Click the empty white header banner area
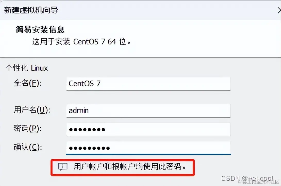The image size is (281, 186). click(x=197, y=38)
